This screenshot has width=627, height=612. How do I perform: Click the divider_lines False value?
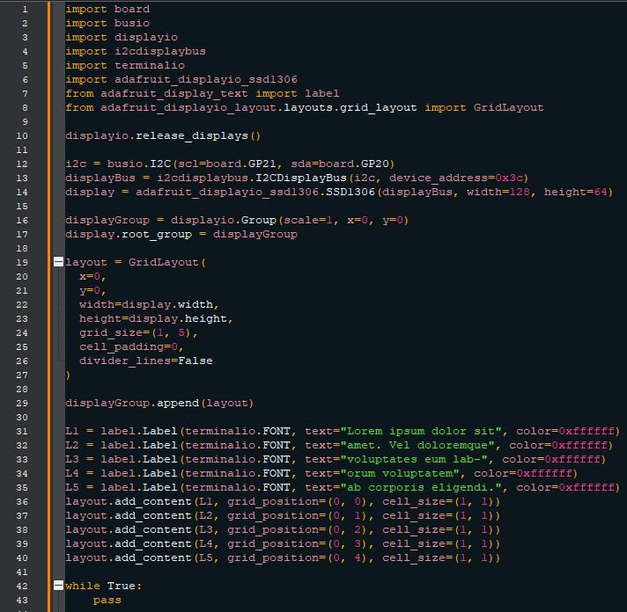pyautogui.click(x=195, y=361)
